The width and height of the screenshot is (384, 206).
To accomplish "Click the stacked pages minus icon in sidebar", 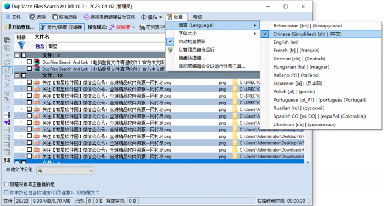I will tap(7, 48).
